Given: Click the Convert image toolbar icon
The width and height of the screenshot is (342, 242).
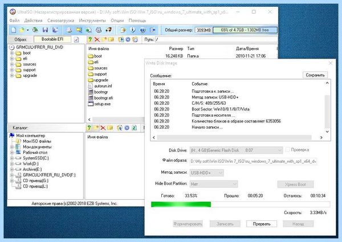Looking at the screenshot, I should [x=89, y=30].
